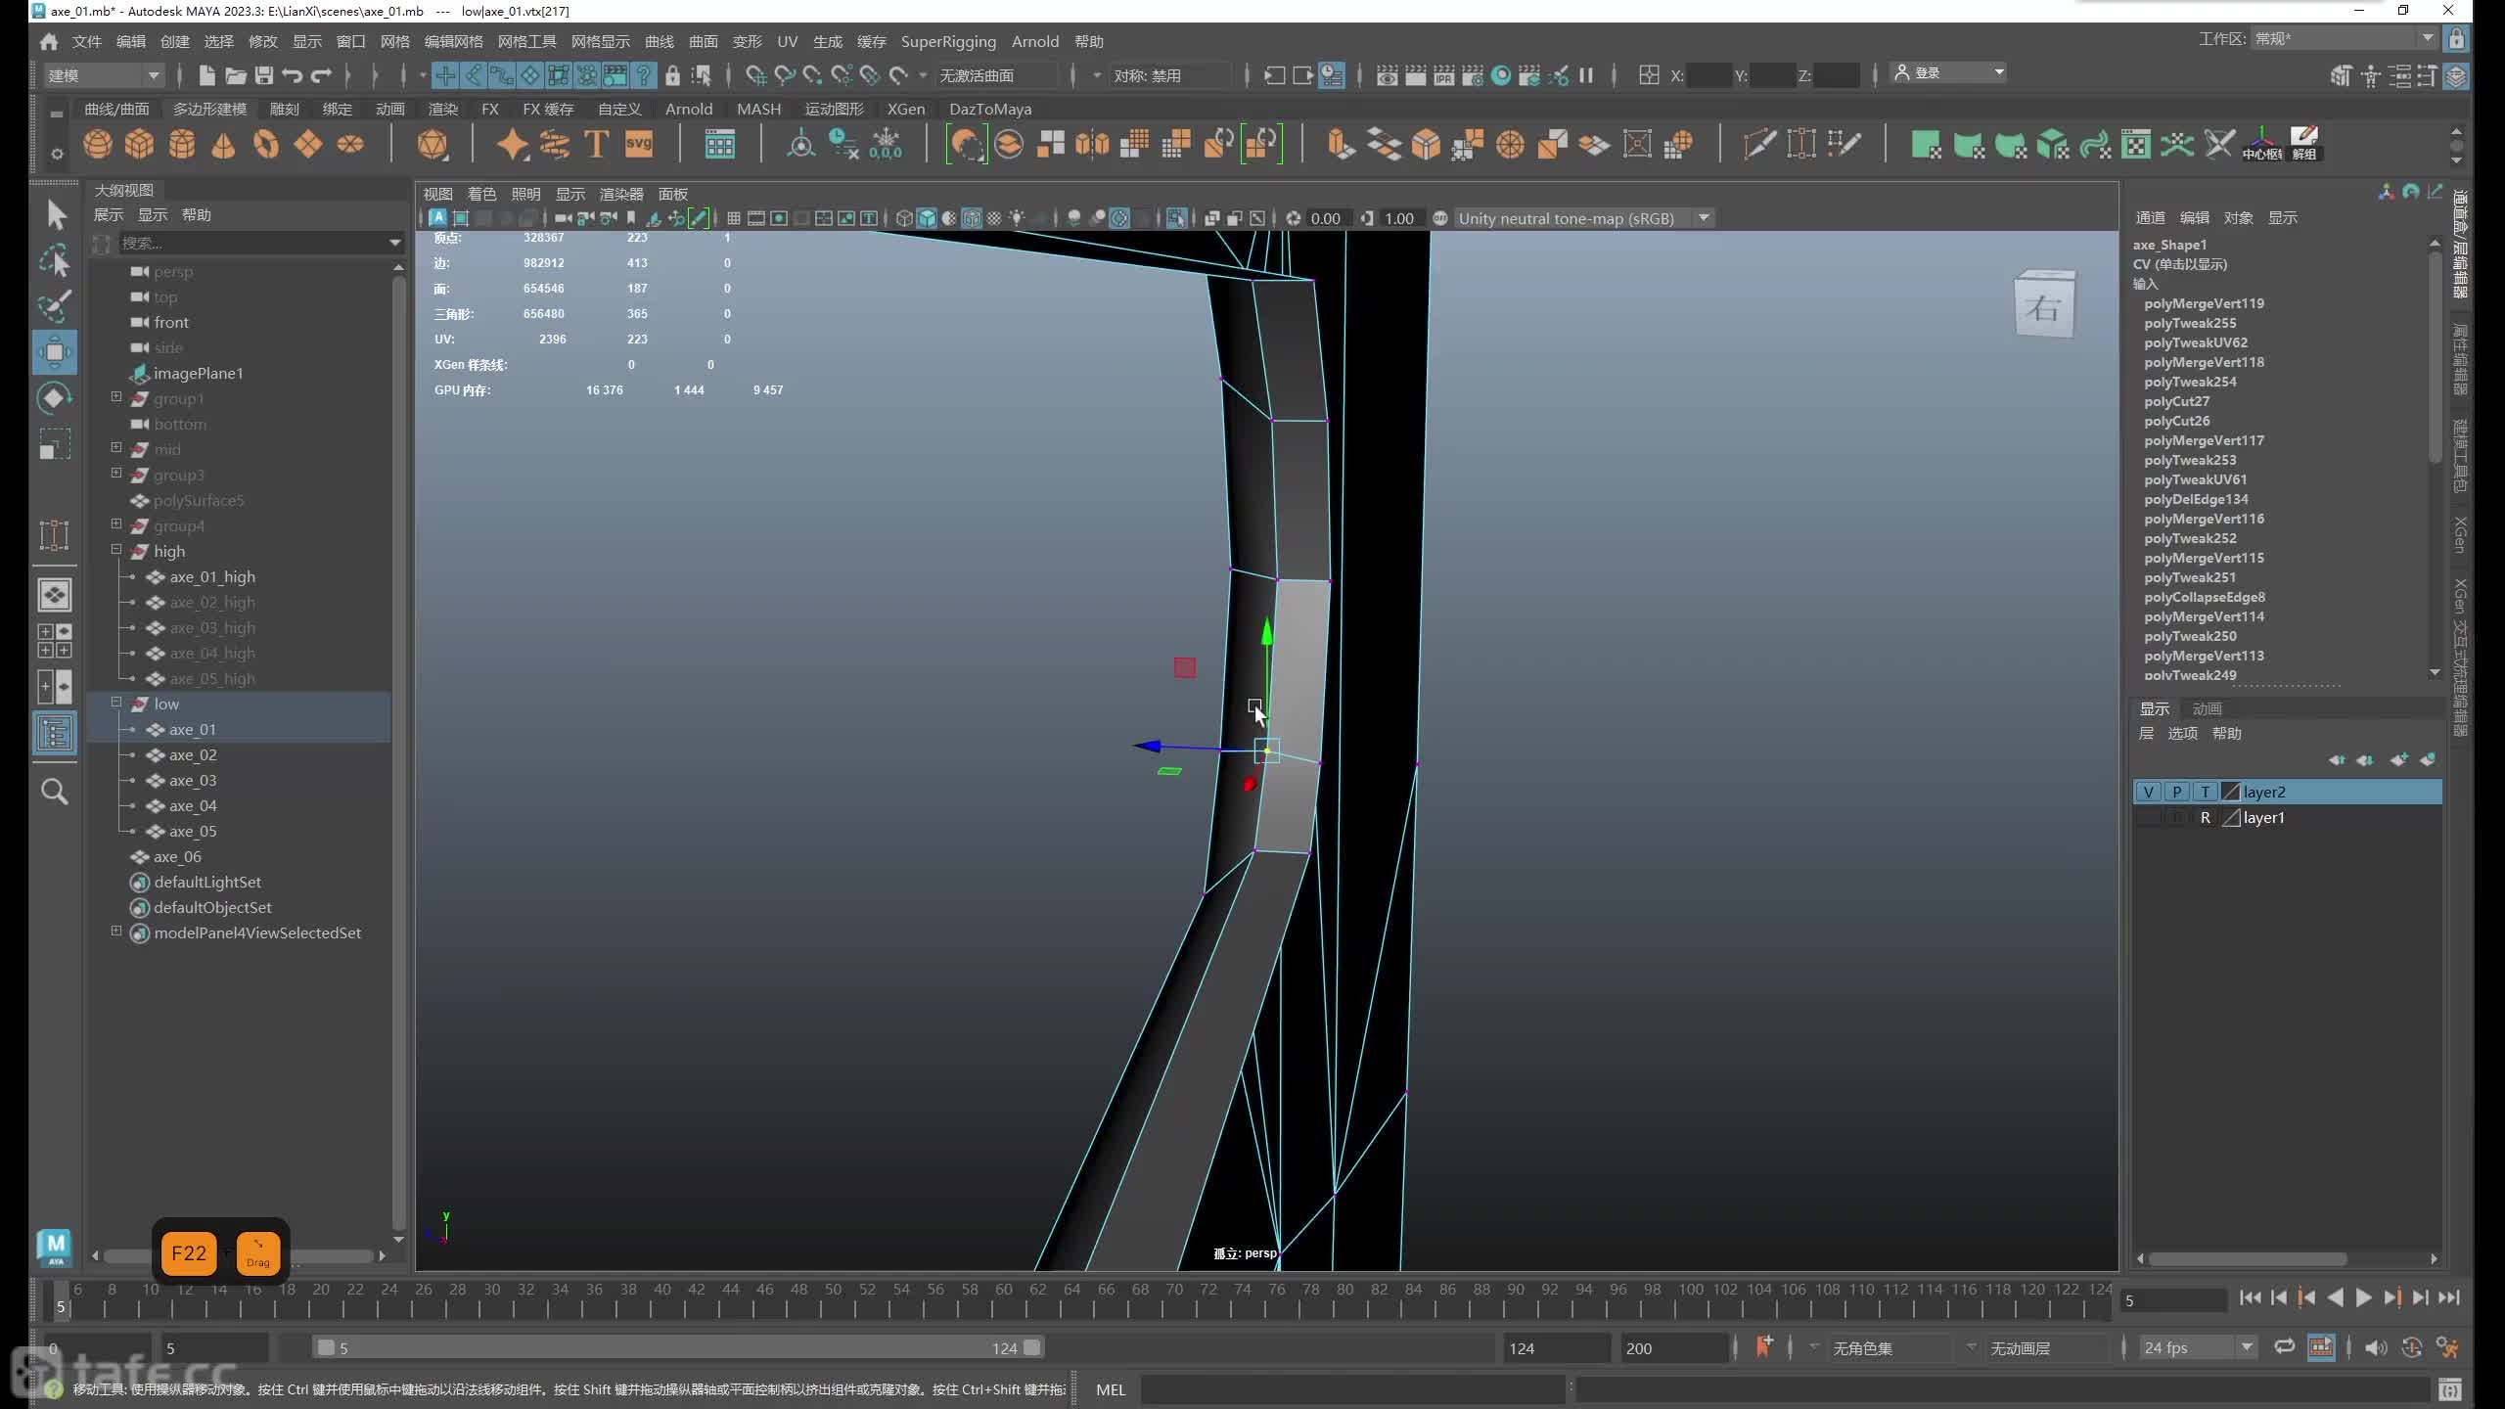Play animation forward
Viewport: 2505px width, 1409px height.
(2363, 1297)
